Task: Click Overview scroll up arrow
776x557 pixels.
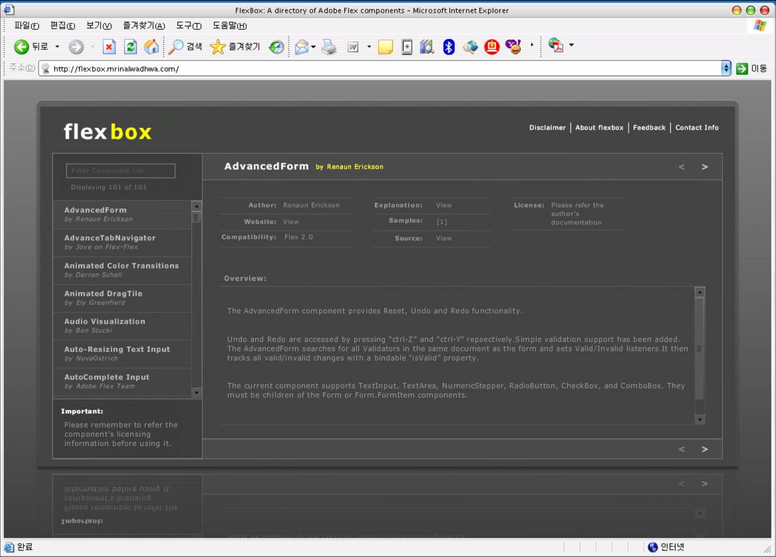Action: pyautogui.click(x=700, y=292)
